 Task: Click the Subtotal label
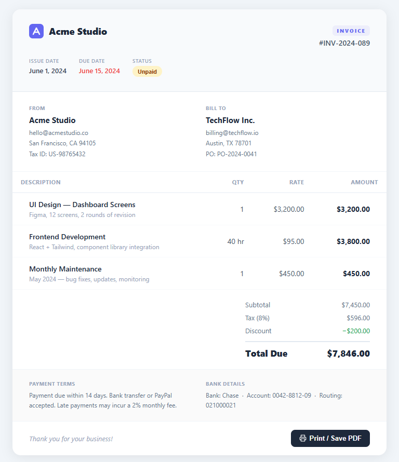pos(258,305)
